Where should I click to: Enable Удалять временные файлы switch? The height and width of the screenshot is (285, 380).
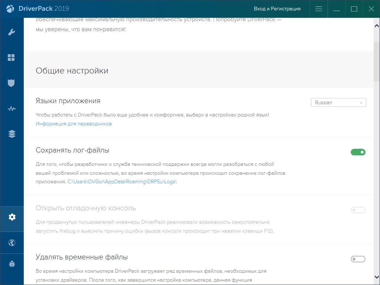(x=358, y=259)
